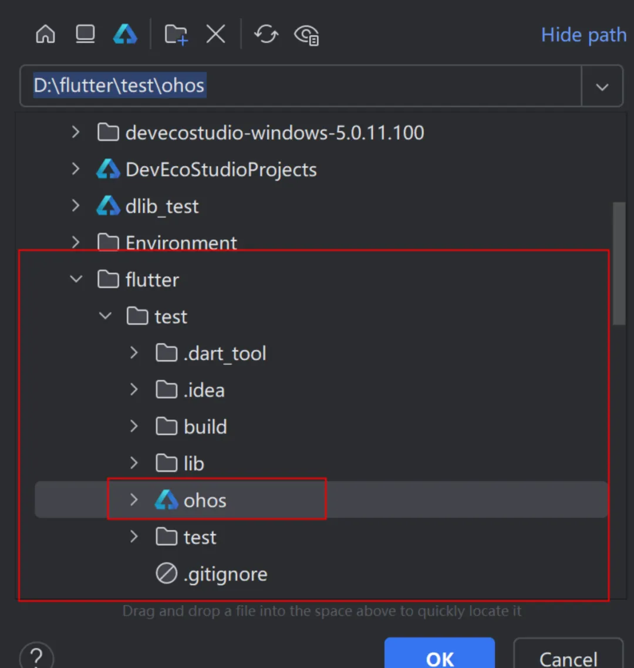Click the DevEco icon beside dlib_test

coord(108,205)
